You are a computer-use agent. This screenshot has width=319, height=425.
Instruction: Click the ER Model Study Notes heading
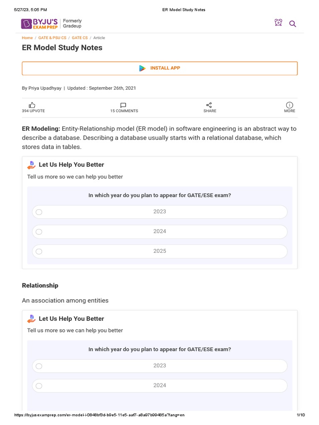click(62, 48)
